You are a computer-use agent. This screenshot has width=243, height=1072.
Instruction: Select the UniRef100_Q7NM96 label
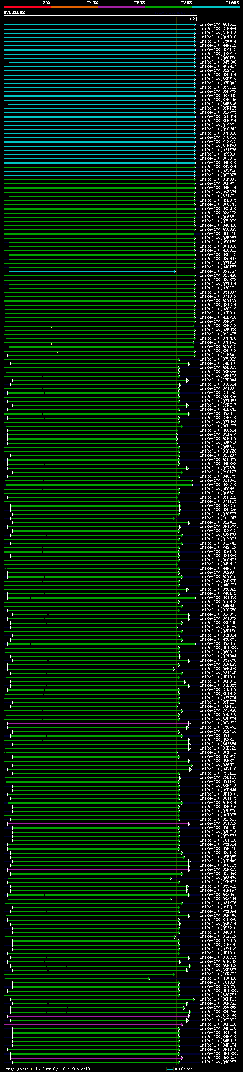[x=218, y=338]
